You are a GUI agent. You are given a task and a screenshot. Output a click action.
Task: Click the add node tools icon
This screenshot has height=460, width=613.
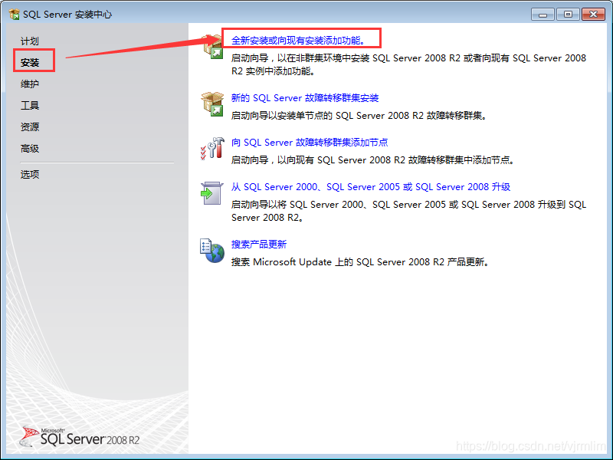212,149
